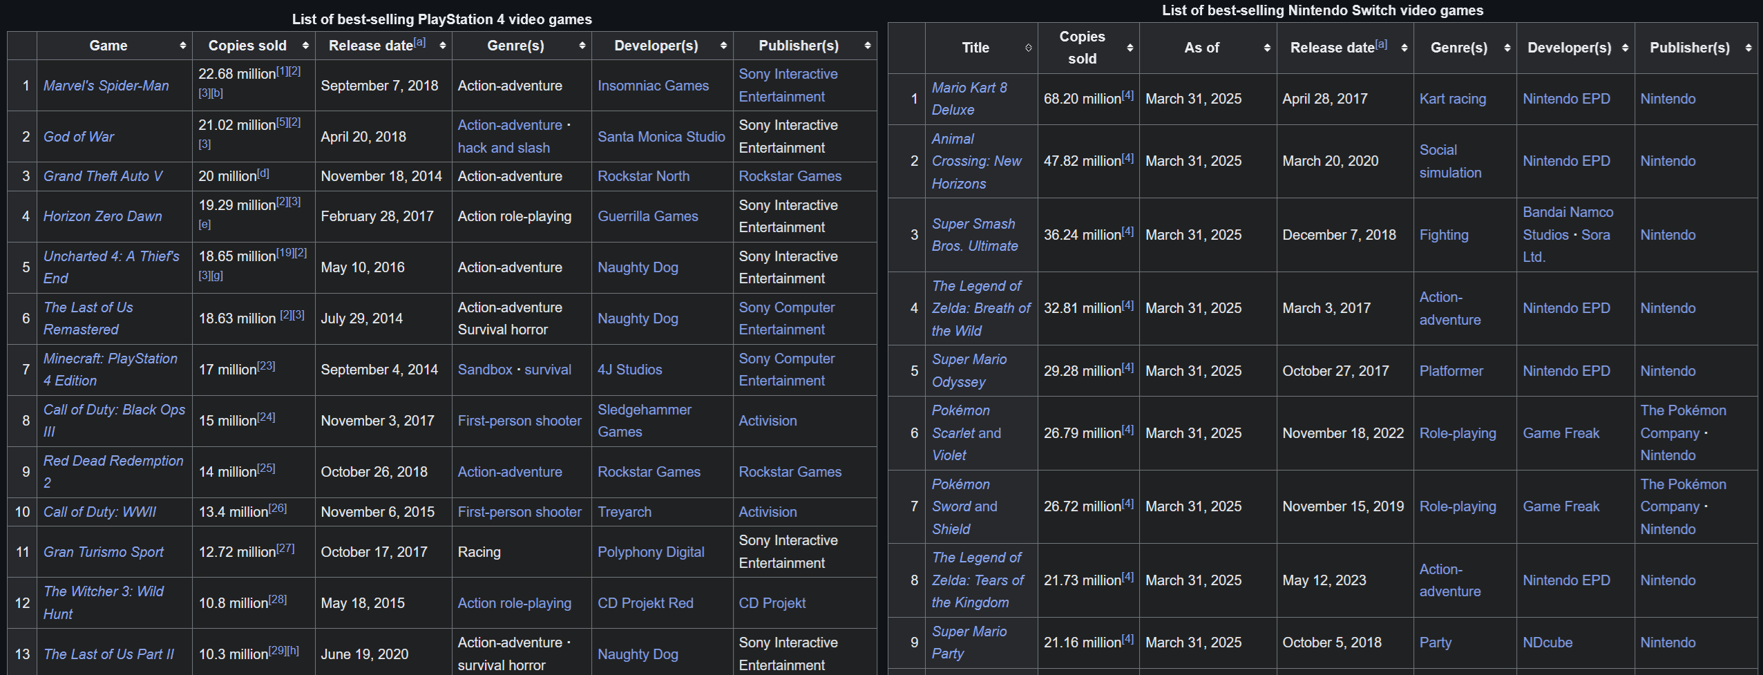The width and height of the screenshot is (1763, 675).
Task: Open CD Projekt Red developer link
Action: click(645, 603)
